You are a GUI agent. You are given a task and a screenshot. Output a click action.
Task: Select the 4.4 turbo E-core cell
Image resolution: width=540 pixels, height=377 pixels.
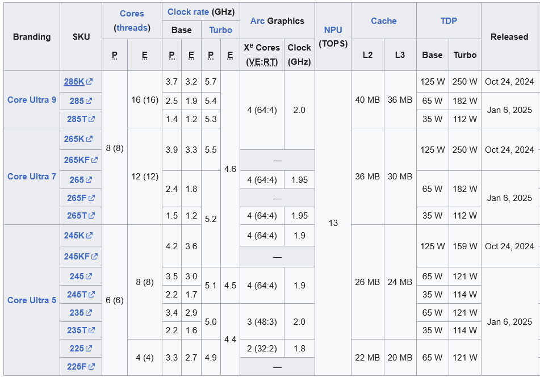[x=230, y=340]
